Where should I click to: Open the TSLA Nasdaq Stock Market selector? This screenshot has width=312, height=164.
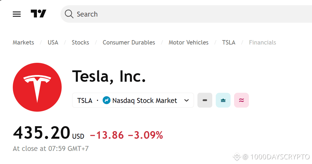point(133,100)
